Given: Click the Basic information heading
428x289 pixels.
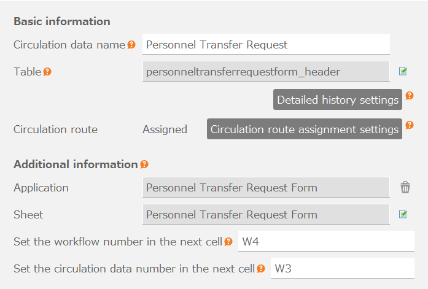Looking at the screenshot, I should [x=62, y=21].
